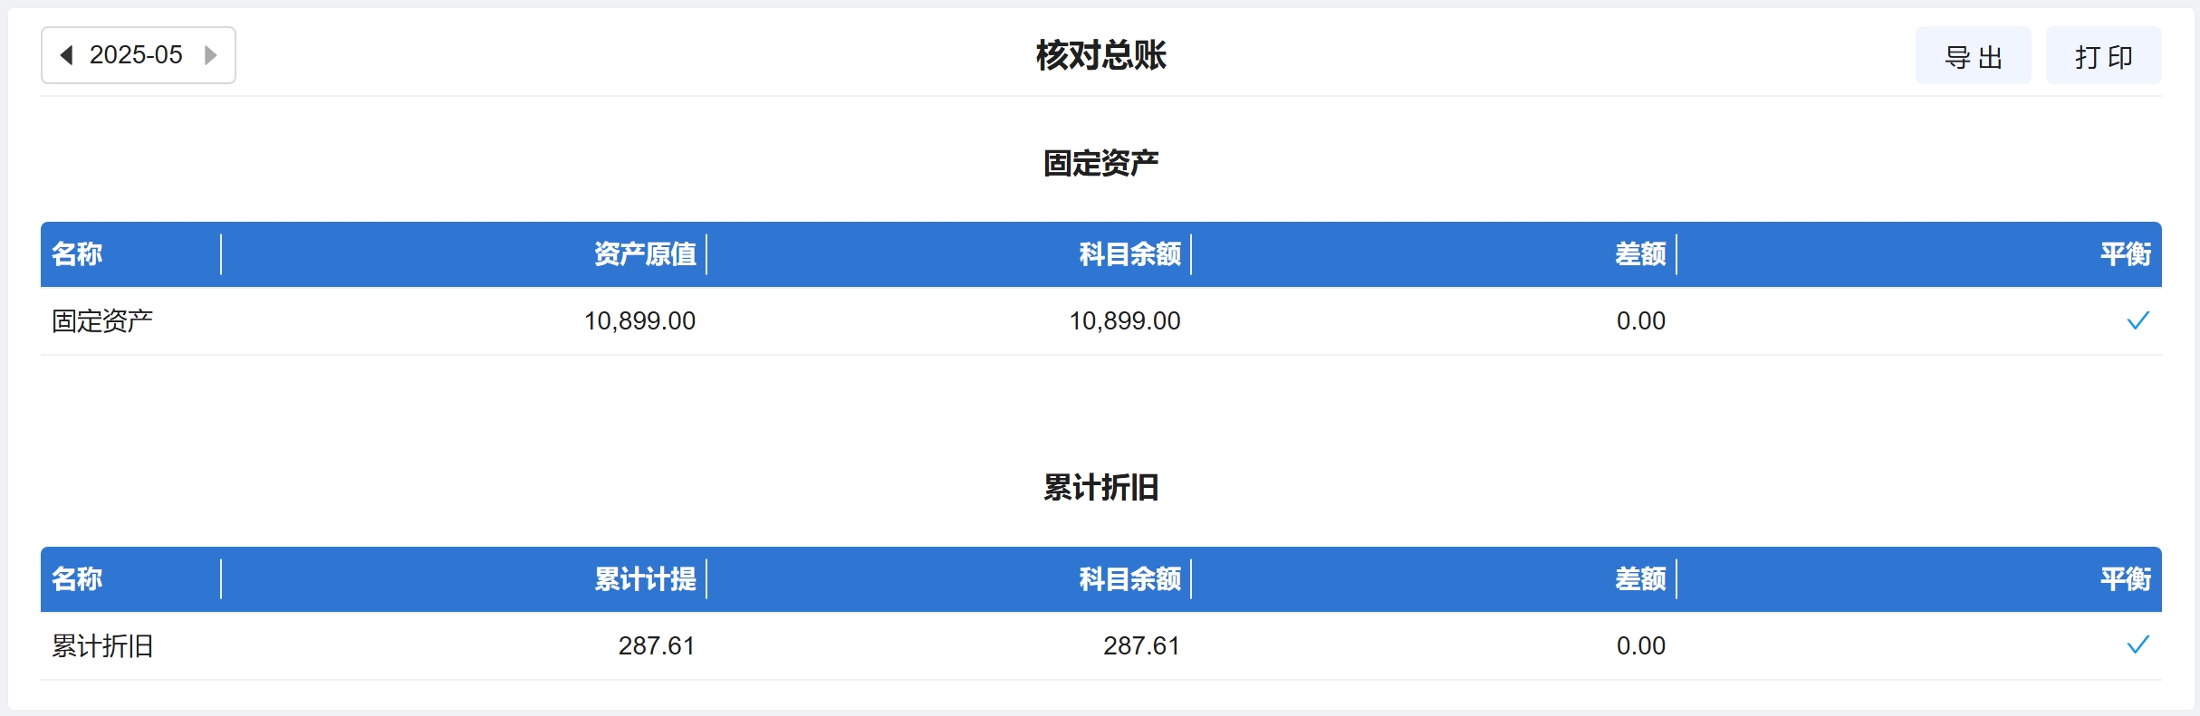
Task: Click the 打印 button
Action: point(2103,56)
